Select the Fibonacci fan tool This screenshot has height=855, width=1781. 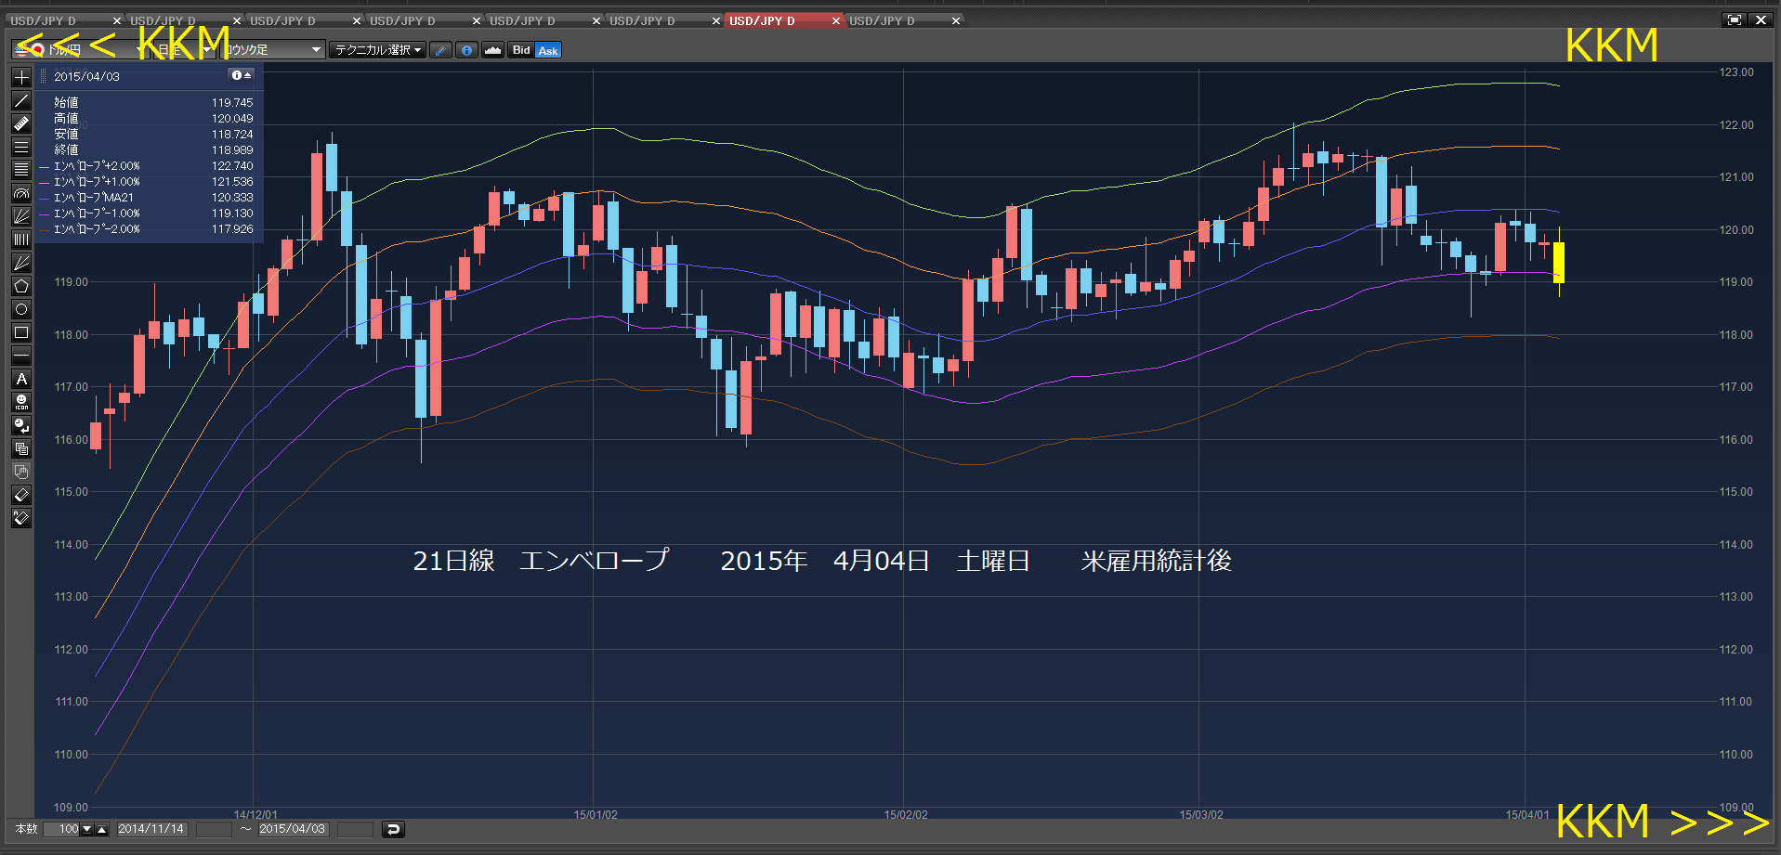[21, 216]
